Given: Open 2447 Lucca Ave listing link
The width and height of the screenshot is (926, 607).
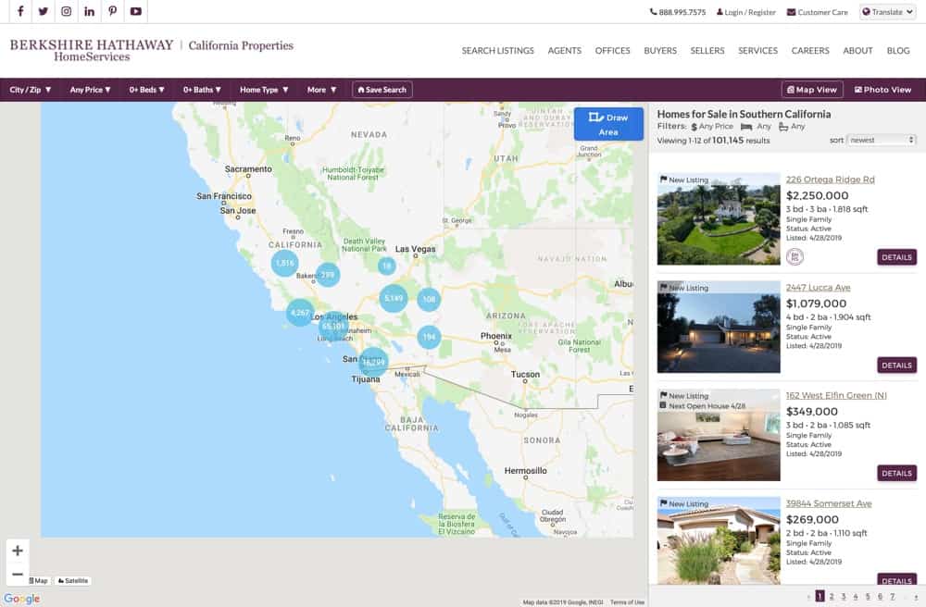Looking at the screenshot, I should [818, 287].
